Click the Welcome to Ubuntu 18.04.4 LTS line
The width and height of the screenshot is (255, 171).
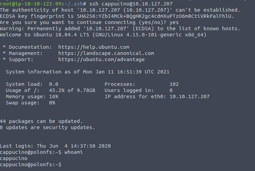[103, 35]
